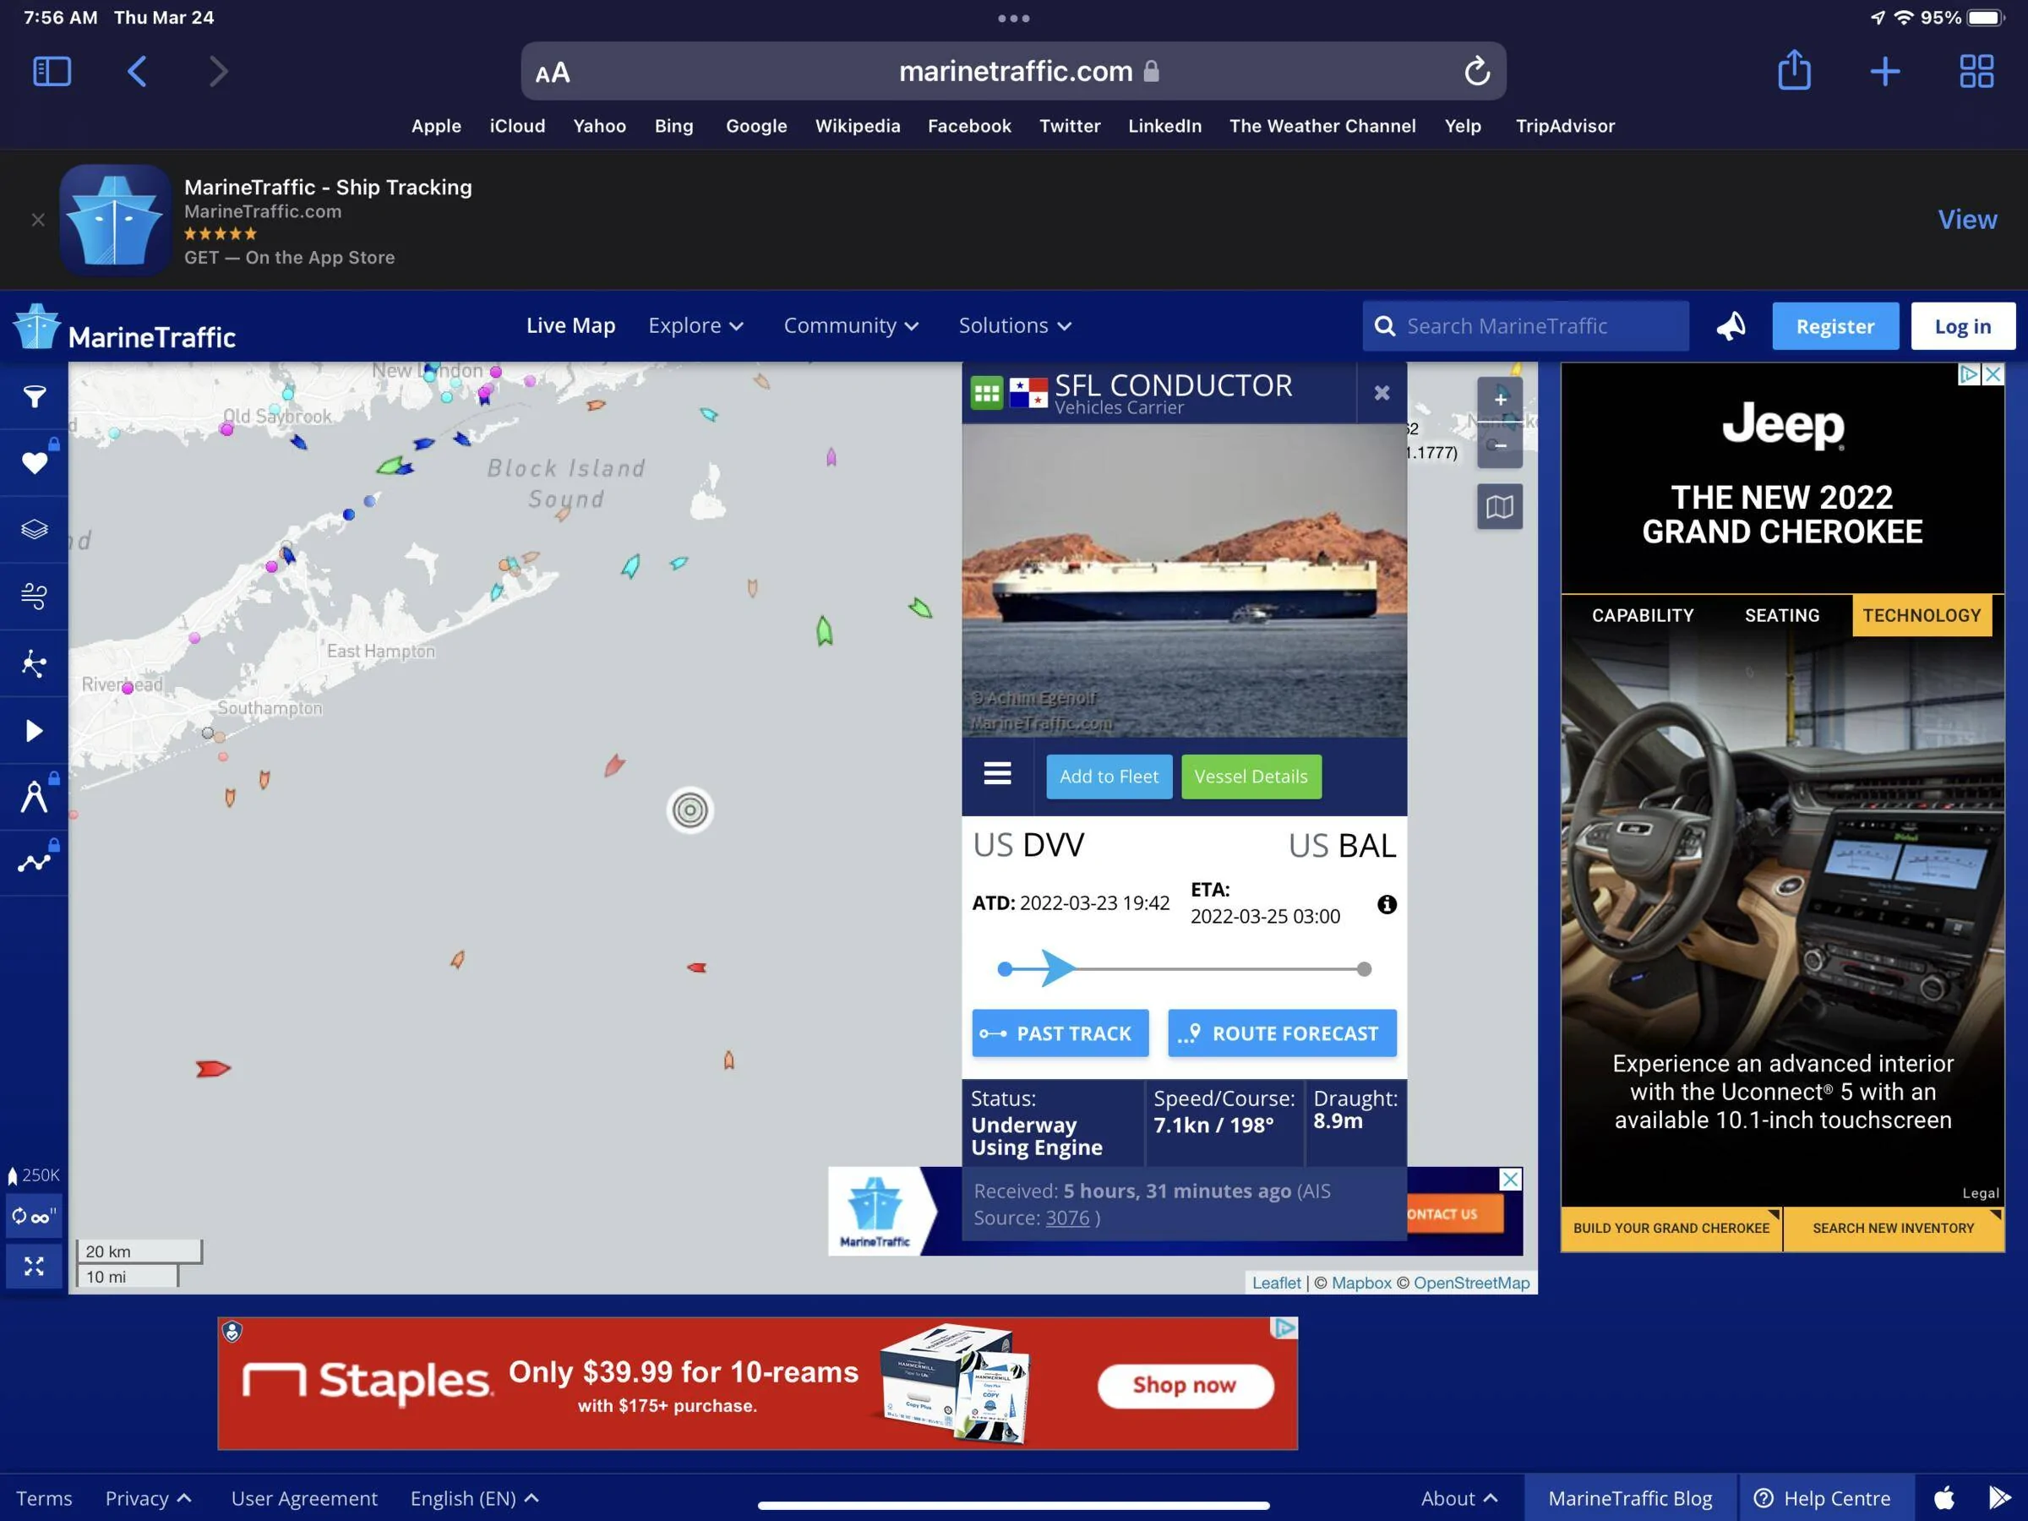Tap the Safari reload page icon
The height and width of the screenshot is (1521, 2028).
tap(1476, 72)
